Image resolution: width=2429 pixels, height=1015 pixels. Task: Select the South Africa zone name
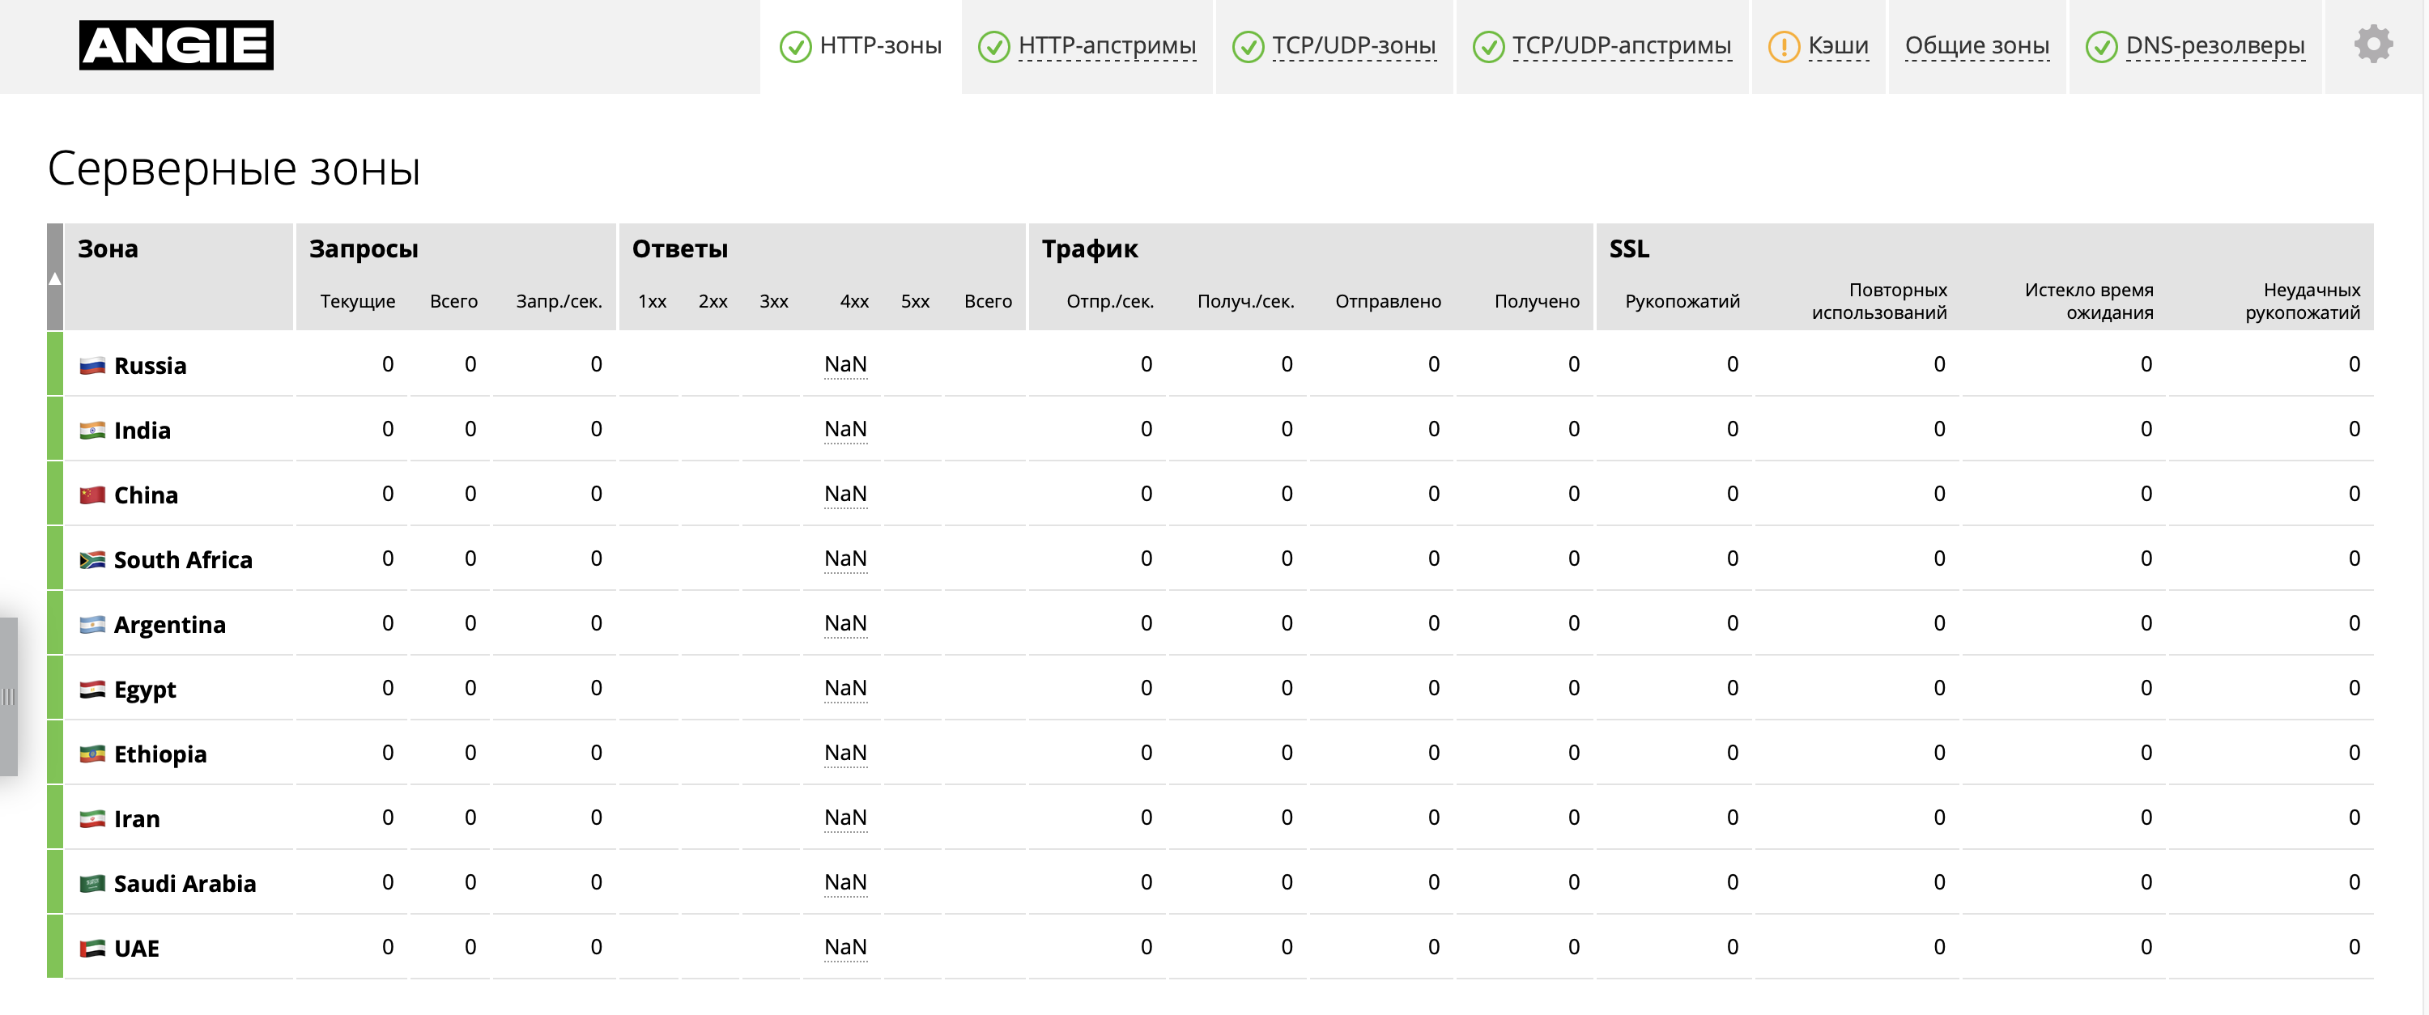tap(183, 560)
